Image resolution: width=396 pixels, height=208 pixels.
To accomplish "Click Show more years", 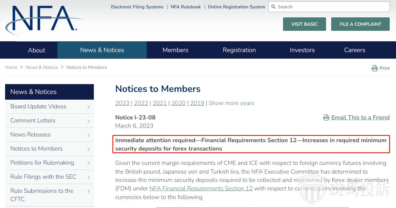I will (231, 103).
